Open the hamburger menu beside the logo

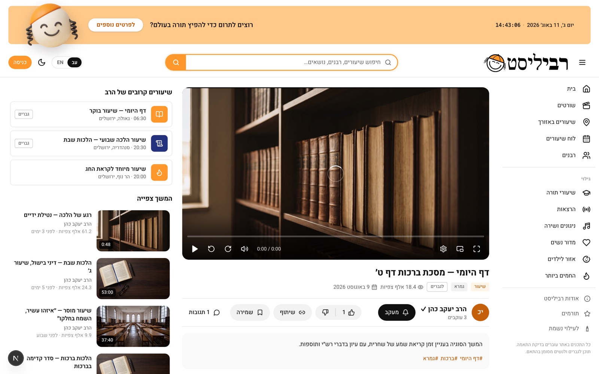[582, 62]
